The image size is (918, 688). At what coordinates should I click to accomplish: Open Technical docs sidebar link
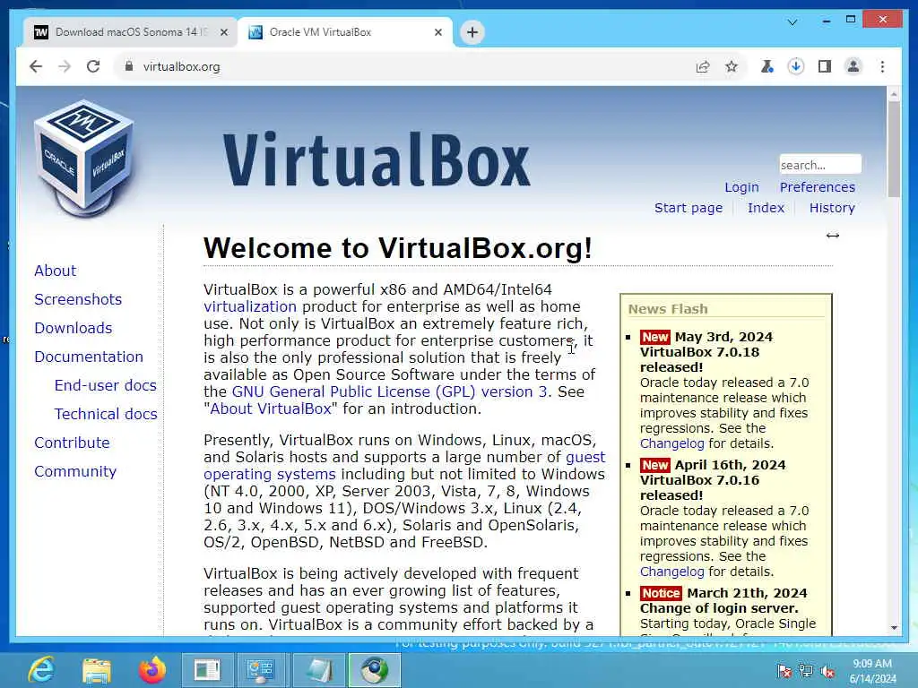pyautogui.click(x=106, y=414)
